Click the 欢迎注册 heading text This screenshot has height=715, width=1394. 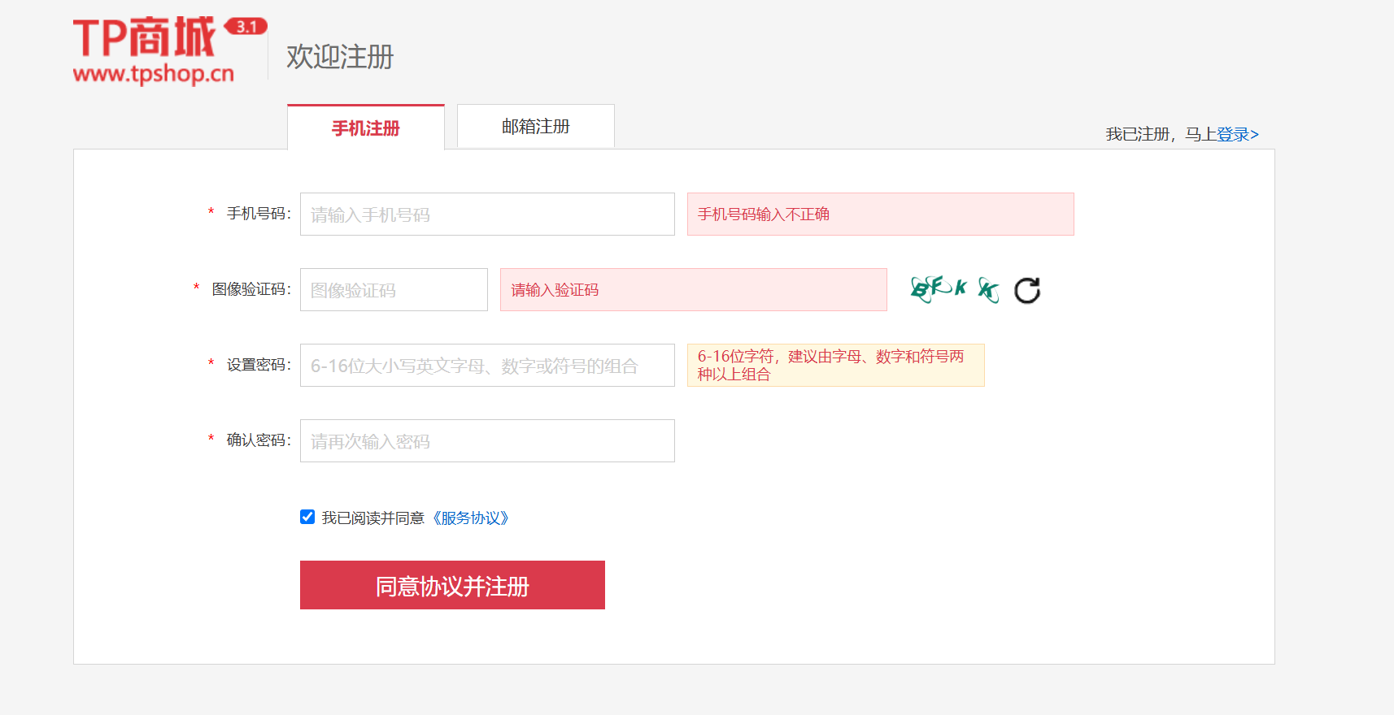(340, 57)
